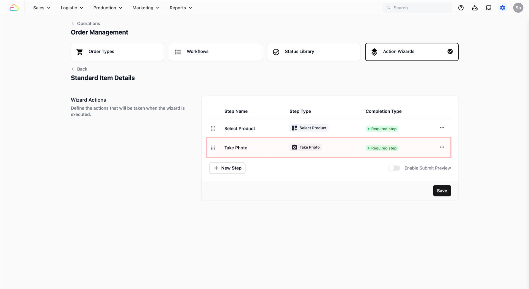The height and width of the screenshot is (289, 529).
Task: Switch to the Workflows tab
Action: tap(215, 52)
